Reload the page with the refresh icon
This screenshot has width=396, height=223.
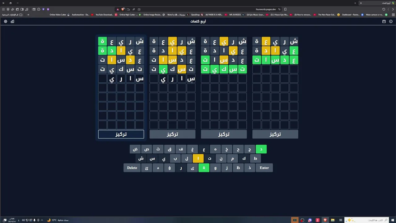[384, 9]
